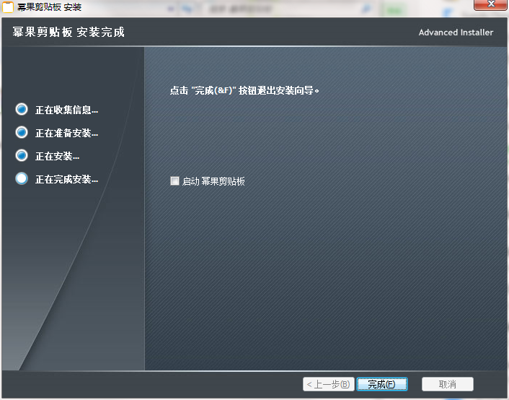Screen dimensions: 509x400
Task: Select the 正在安装... step label
Action: 57,156
